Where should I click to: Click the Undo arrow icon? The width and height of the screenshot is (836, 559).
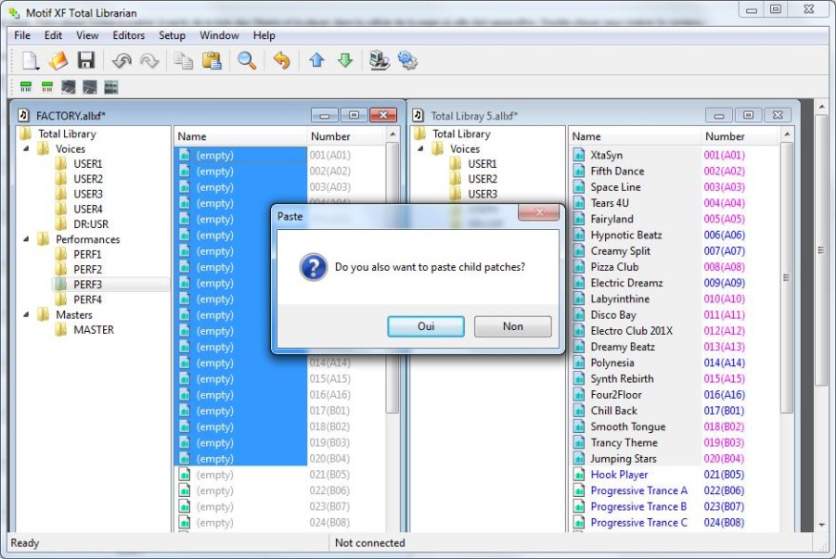point(121,61)
